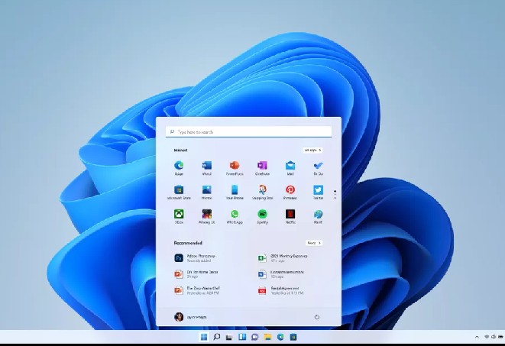The height and width of the screenshot is (346, 505).
Task: Open The Zero Waste Chef presentation
Action: coord(197,291)
